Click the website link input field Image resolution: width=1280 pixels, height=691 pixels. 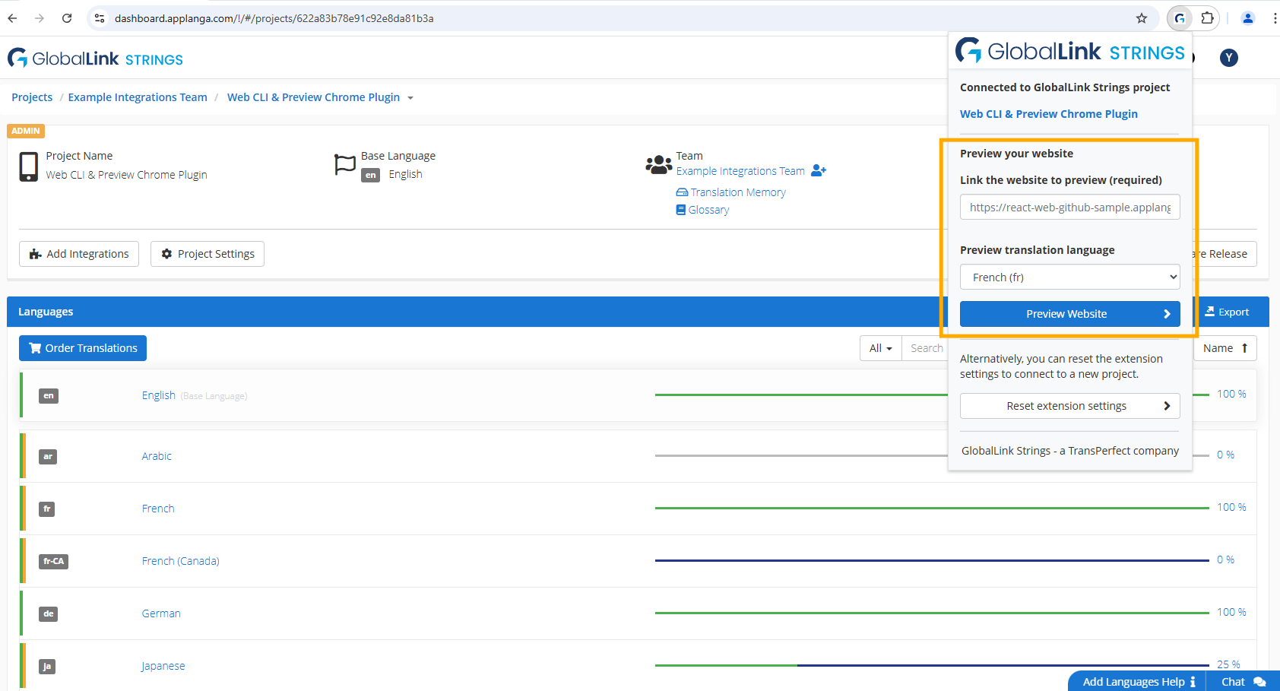tap(1070, 208)
